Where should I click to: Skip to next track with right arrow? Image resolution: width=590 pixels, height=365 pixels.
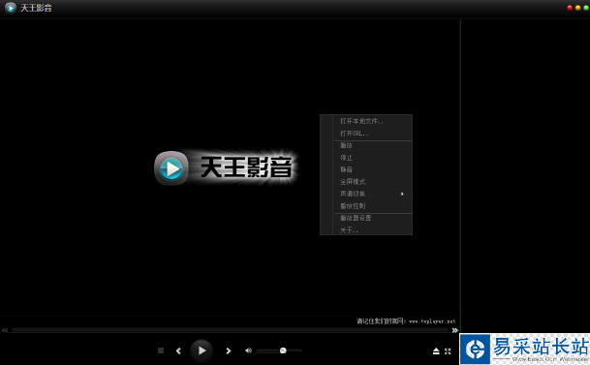228,350
